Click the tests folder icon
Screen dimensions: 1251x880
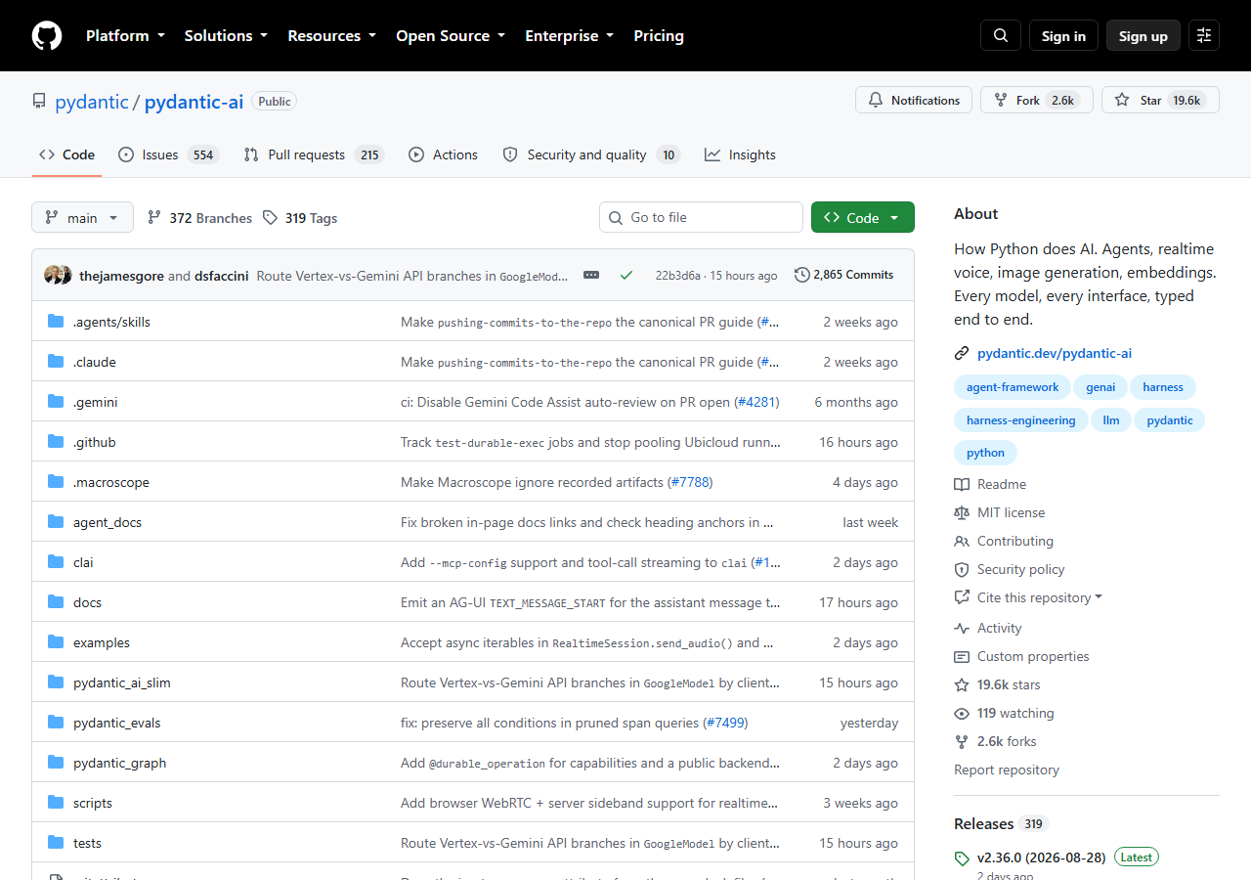coord(56,843)
